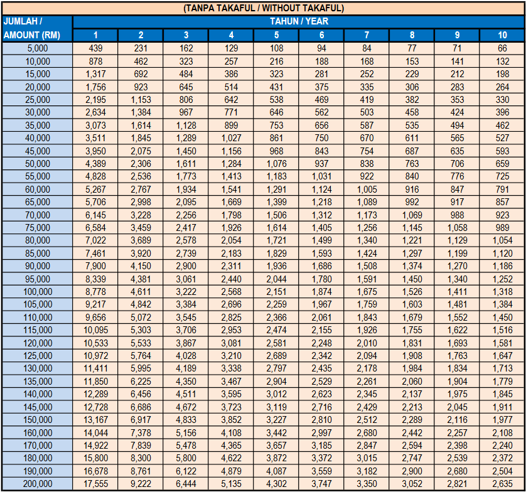This screenshot has height=492, width=526.
Task: Click the TANPA TAKAFUL / WITHOUT TAKAFUL title
Action: pyautogui.click(x=263, y=8)
